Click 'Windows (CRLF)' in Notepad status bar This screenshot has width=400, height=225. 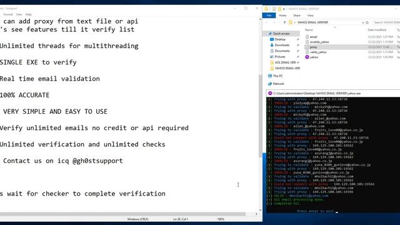(137, 219)
